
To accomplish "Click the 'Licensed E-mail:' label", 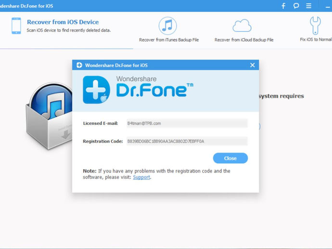I will [x=101, y=124].
